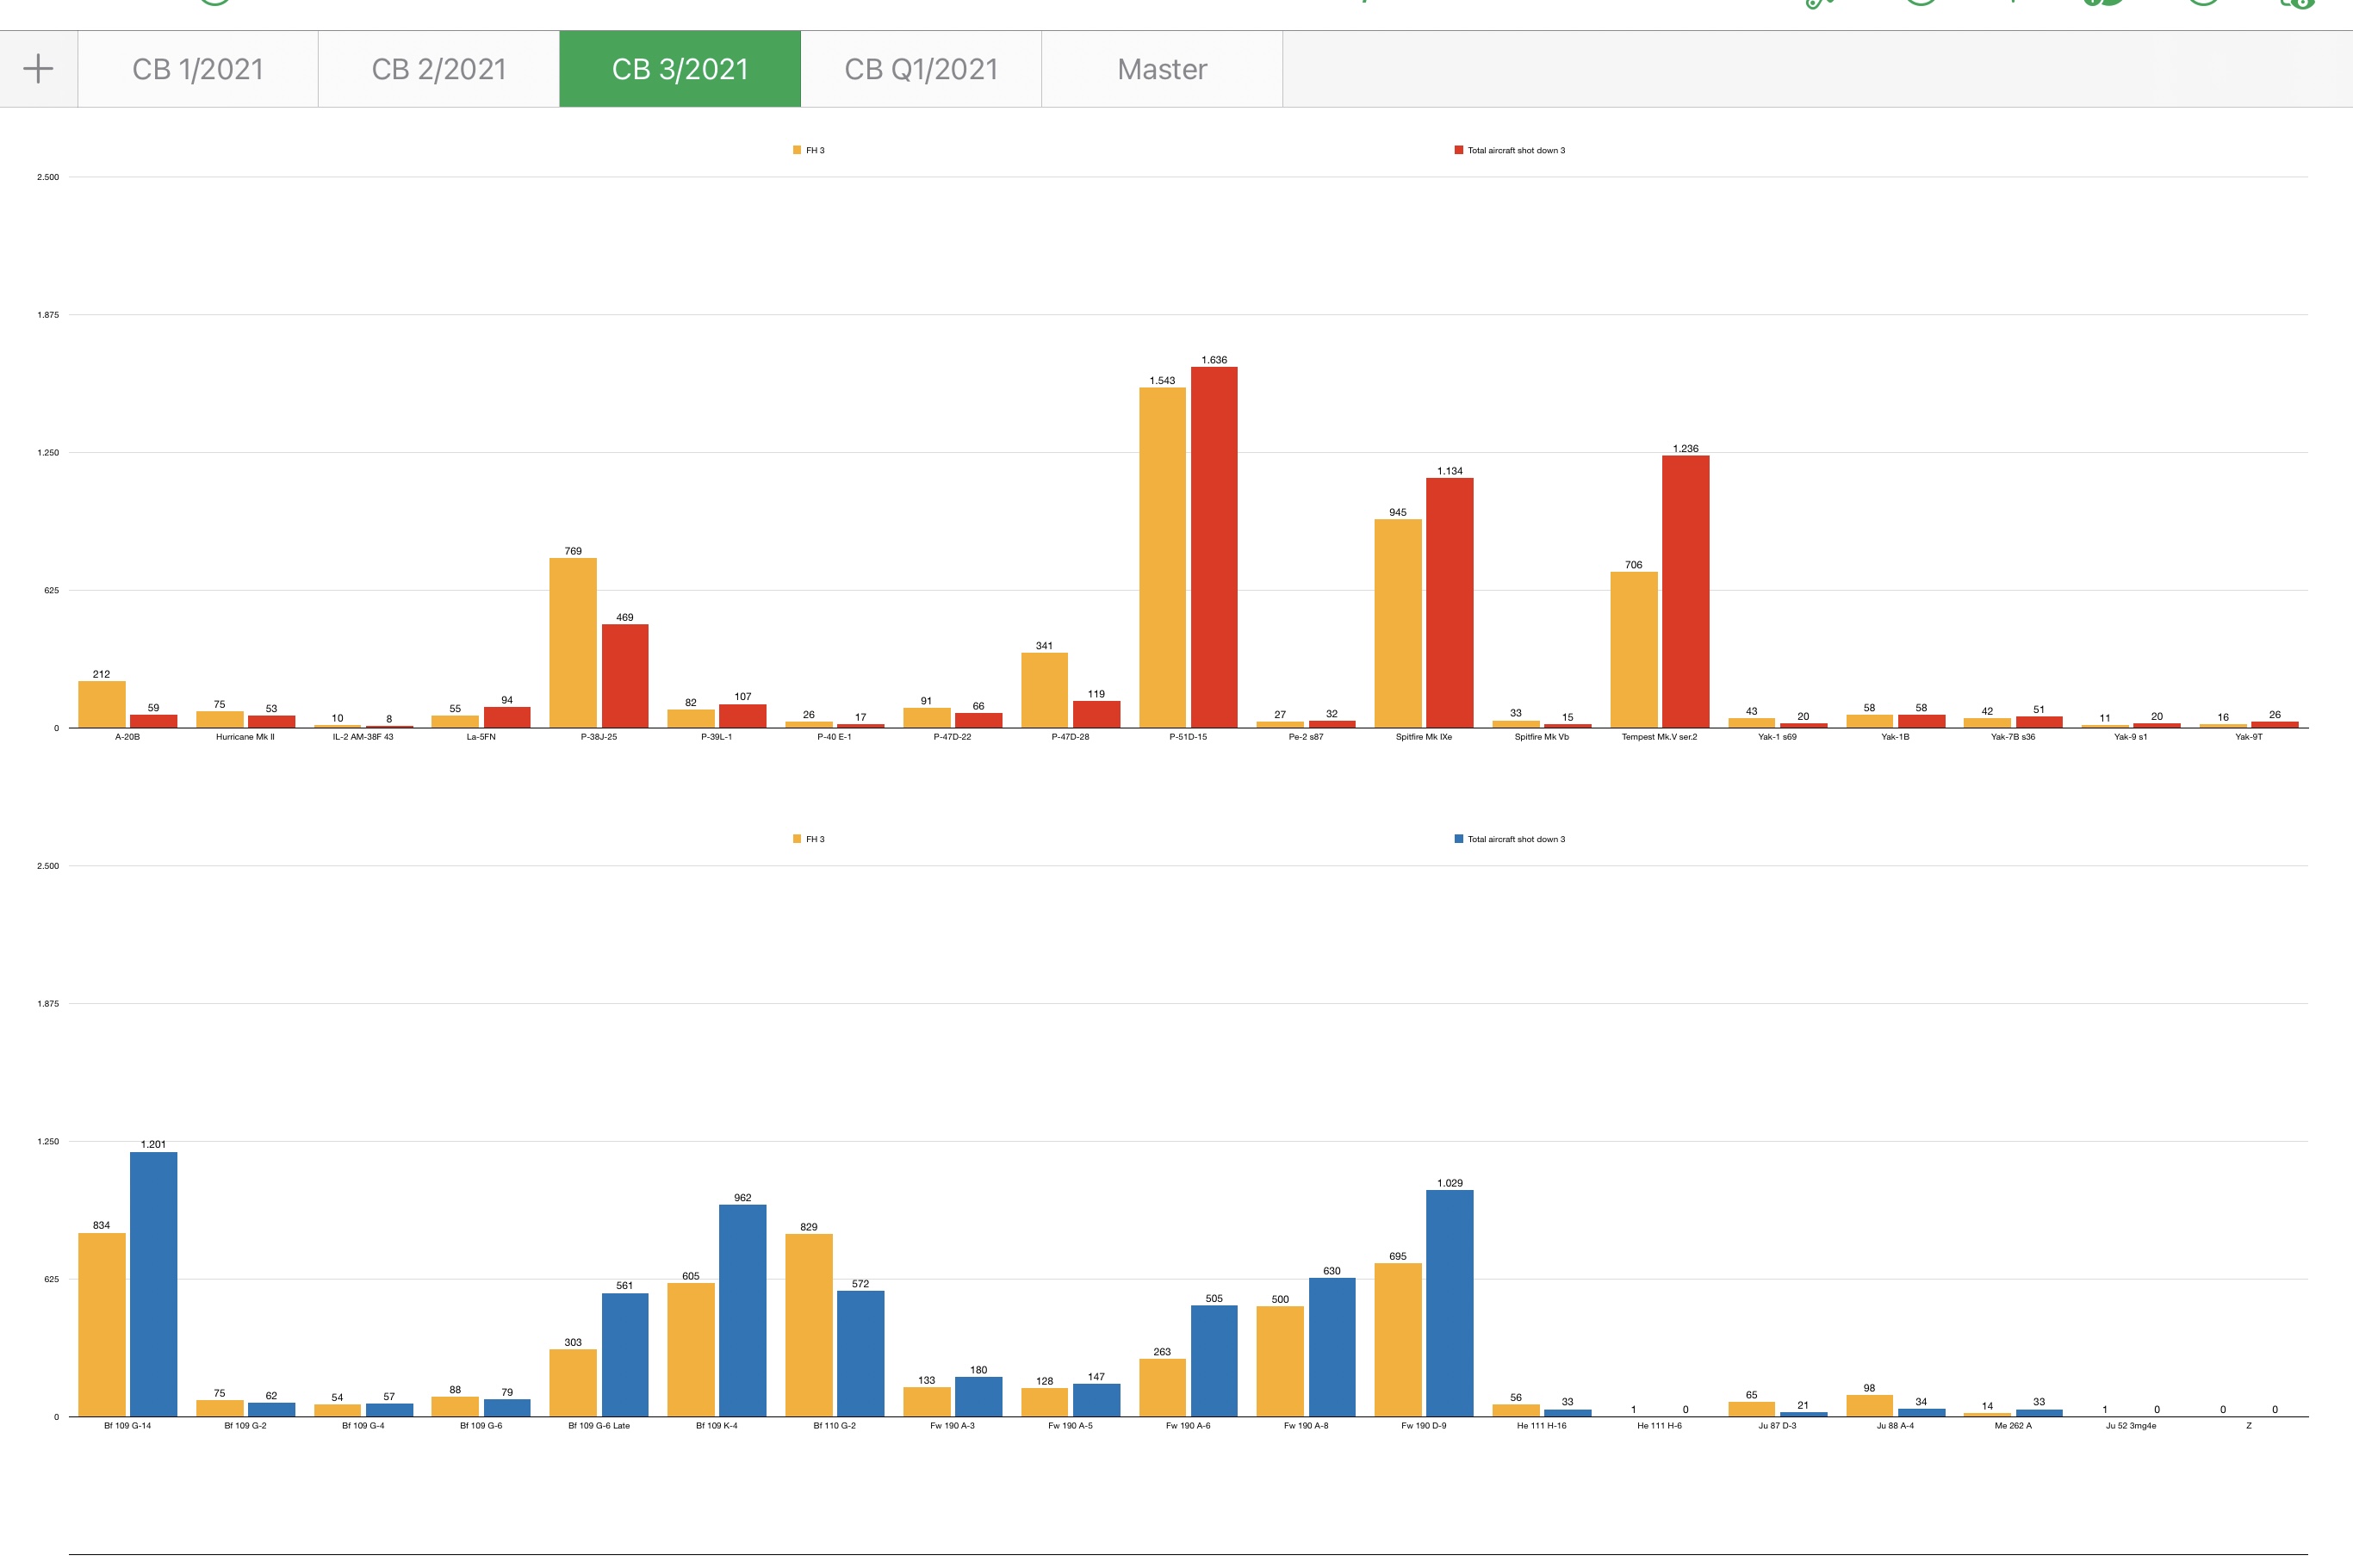Select the blue Bf 109 G-14 bar labeled 1.201

click(x=153, y=1284)
